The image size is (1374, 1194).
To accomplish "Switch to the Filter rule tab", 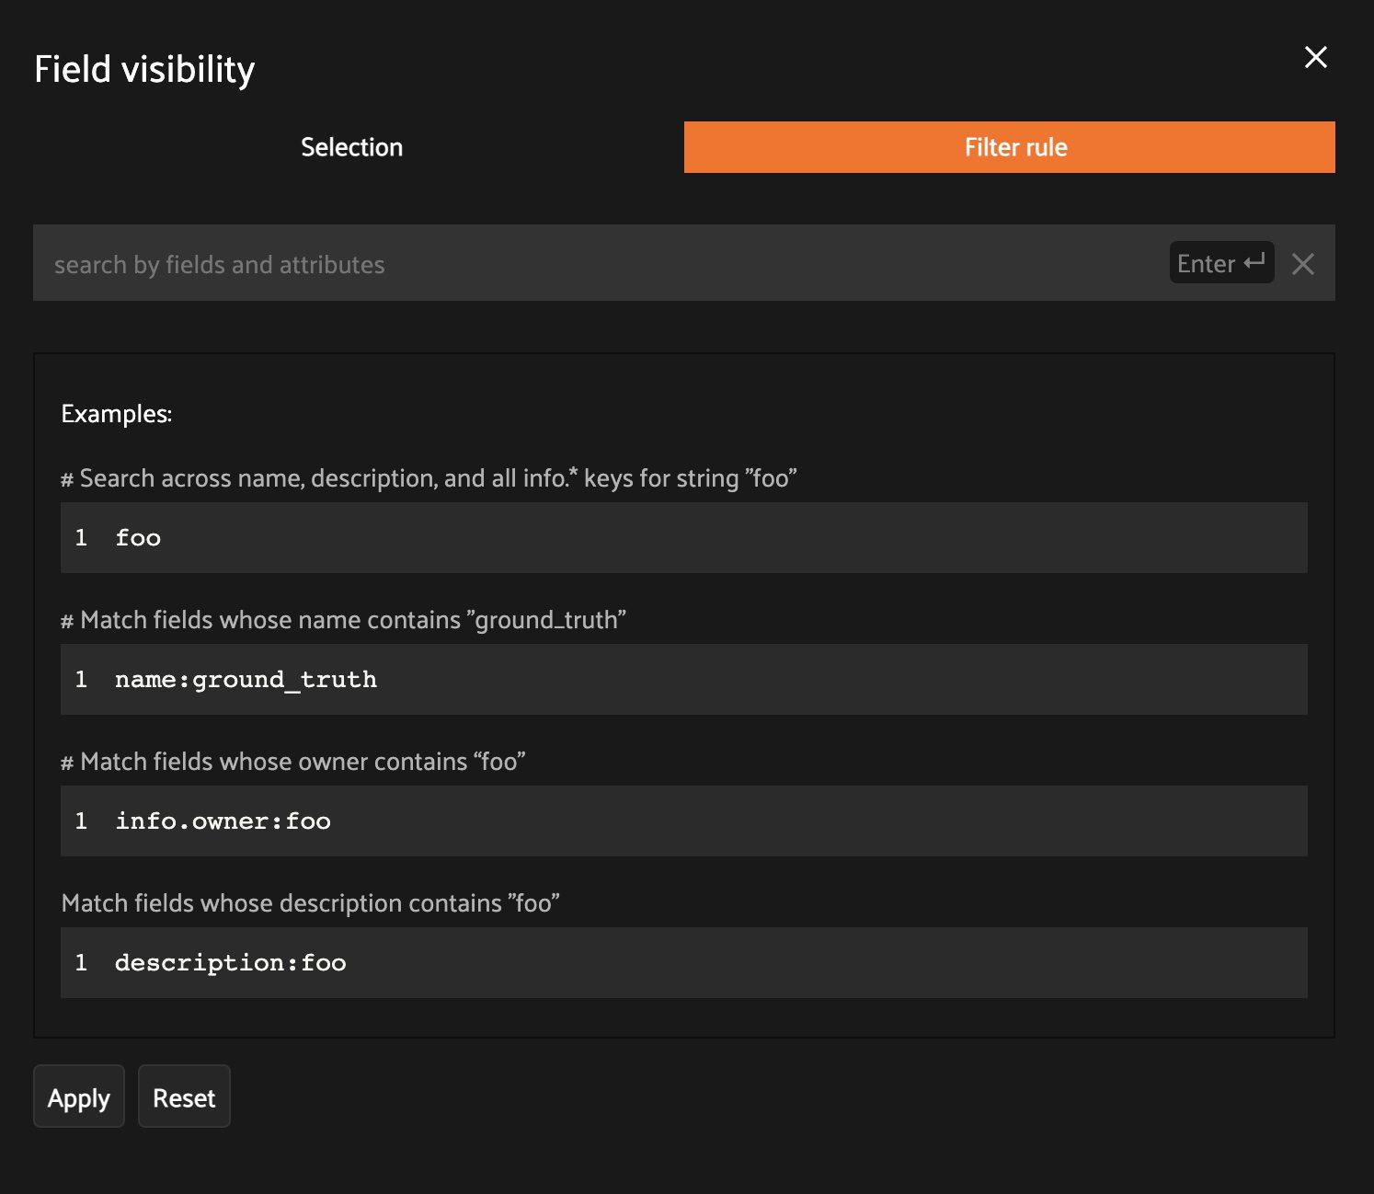I will pyautogui.click(x=1010, y=147).
